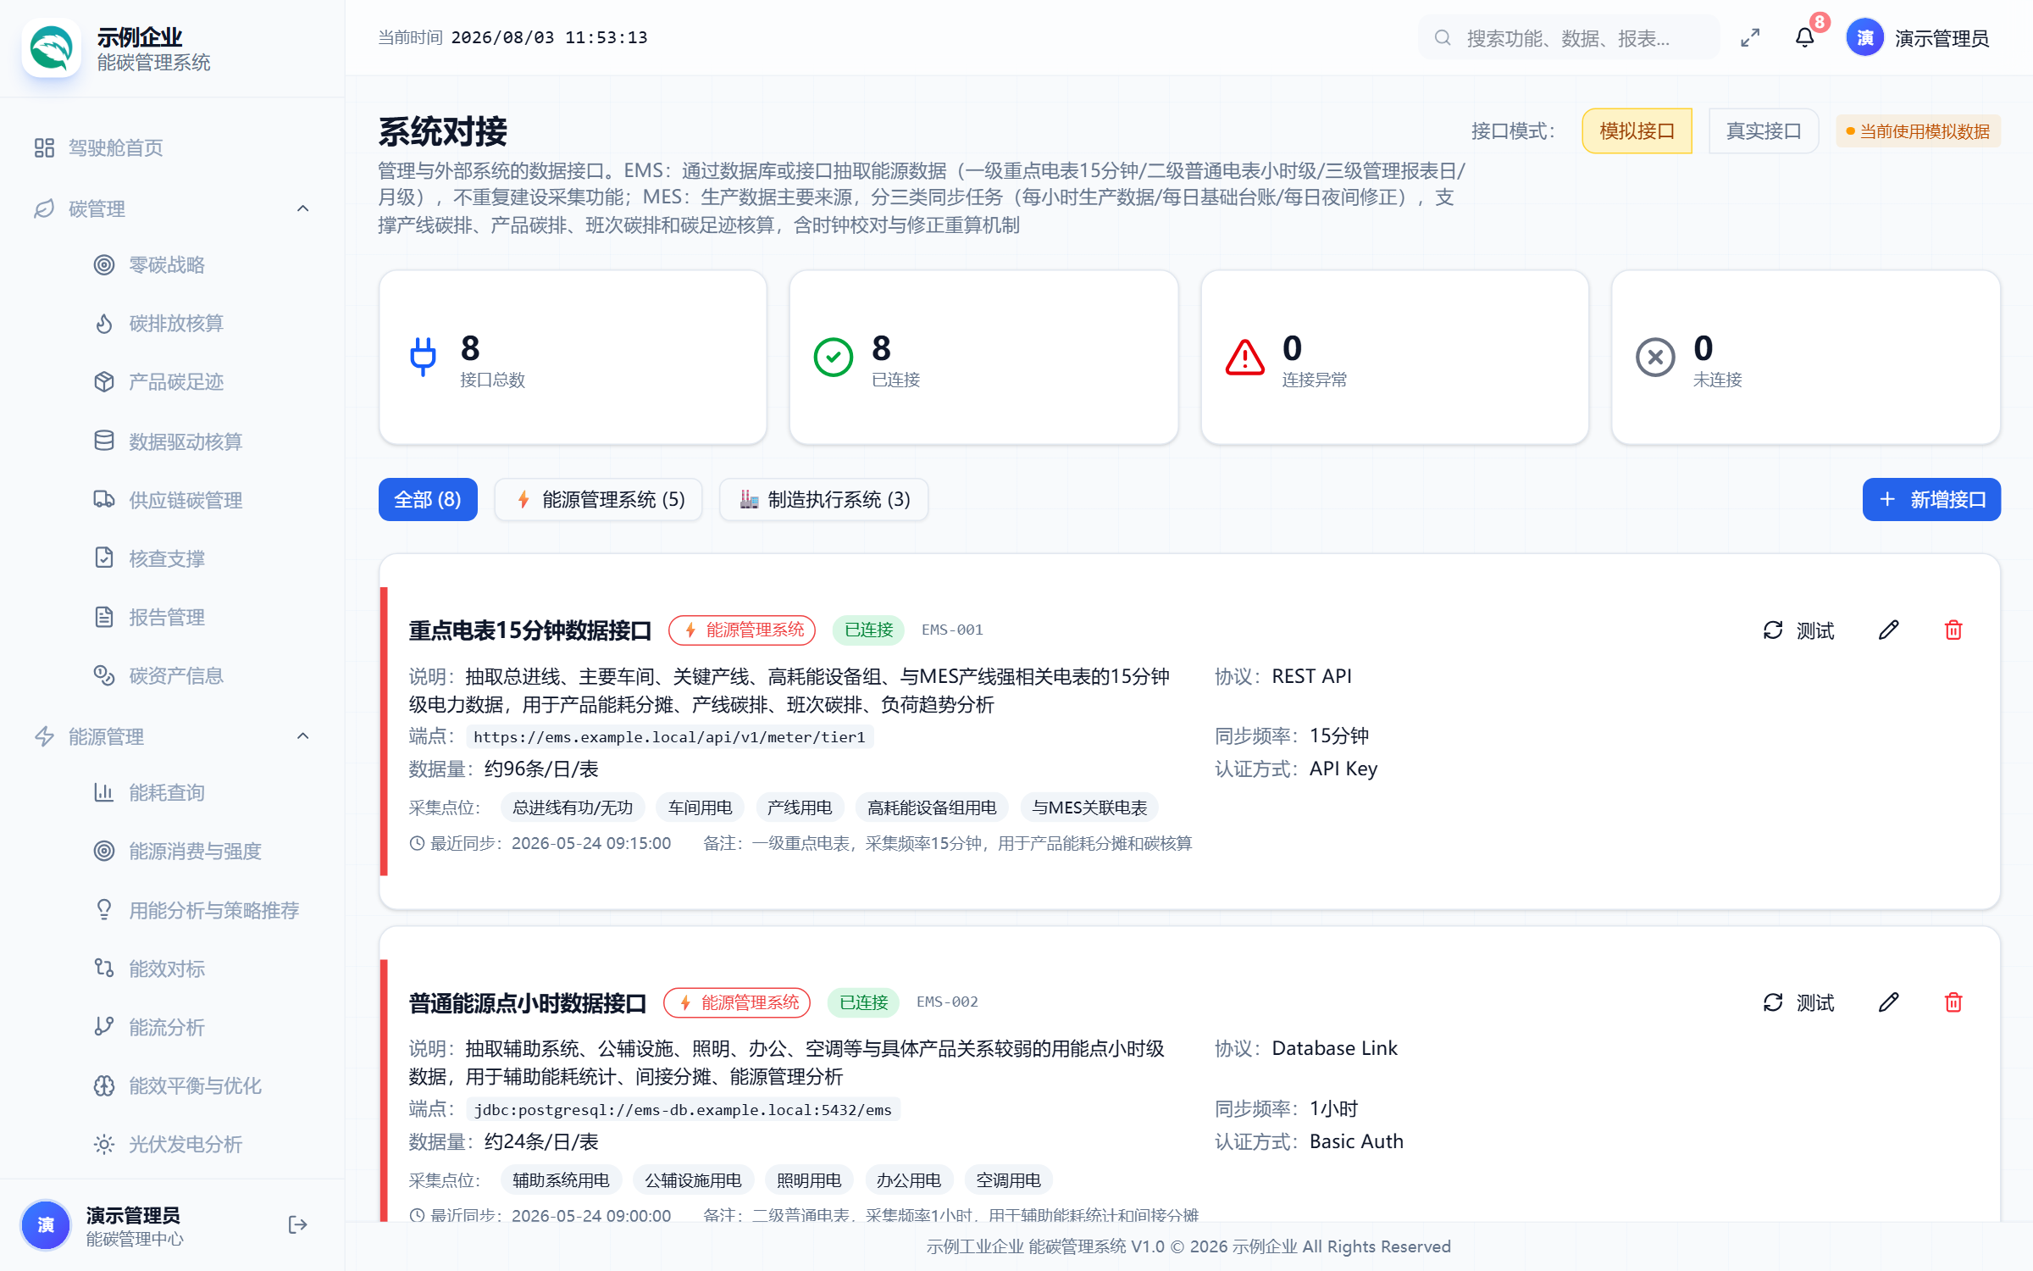The width and height of the screenshot is (2033, 1271).
Task: Filter by 能源管理系统 (5) tab
Action: click(x=599, y=499)
